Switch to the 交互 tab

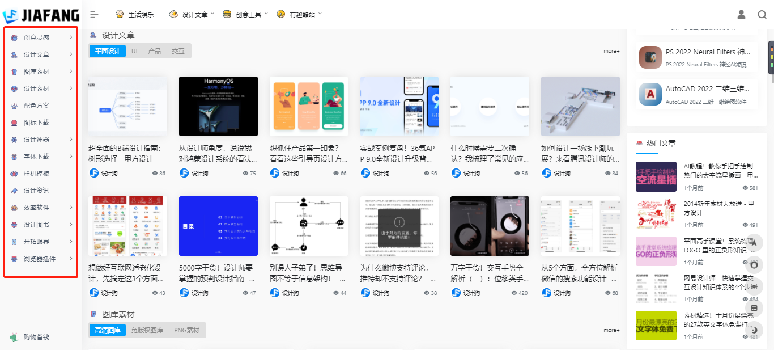[x=178, y=51]
